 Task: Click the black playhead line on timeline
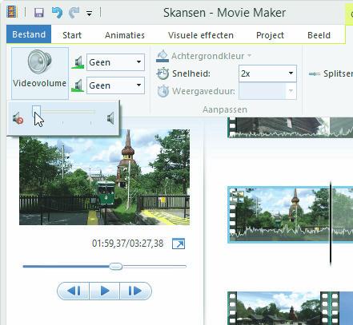tap(331, 223)
